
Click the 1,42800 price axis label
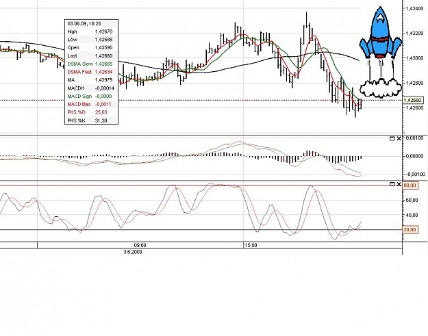click(415, 83)
